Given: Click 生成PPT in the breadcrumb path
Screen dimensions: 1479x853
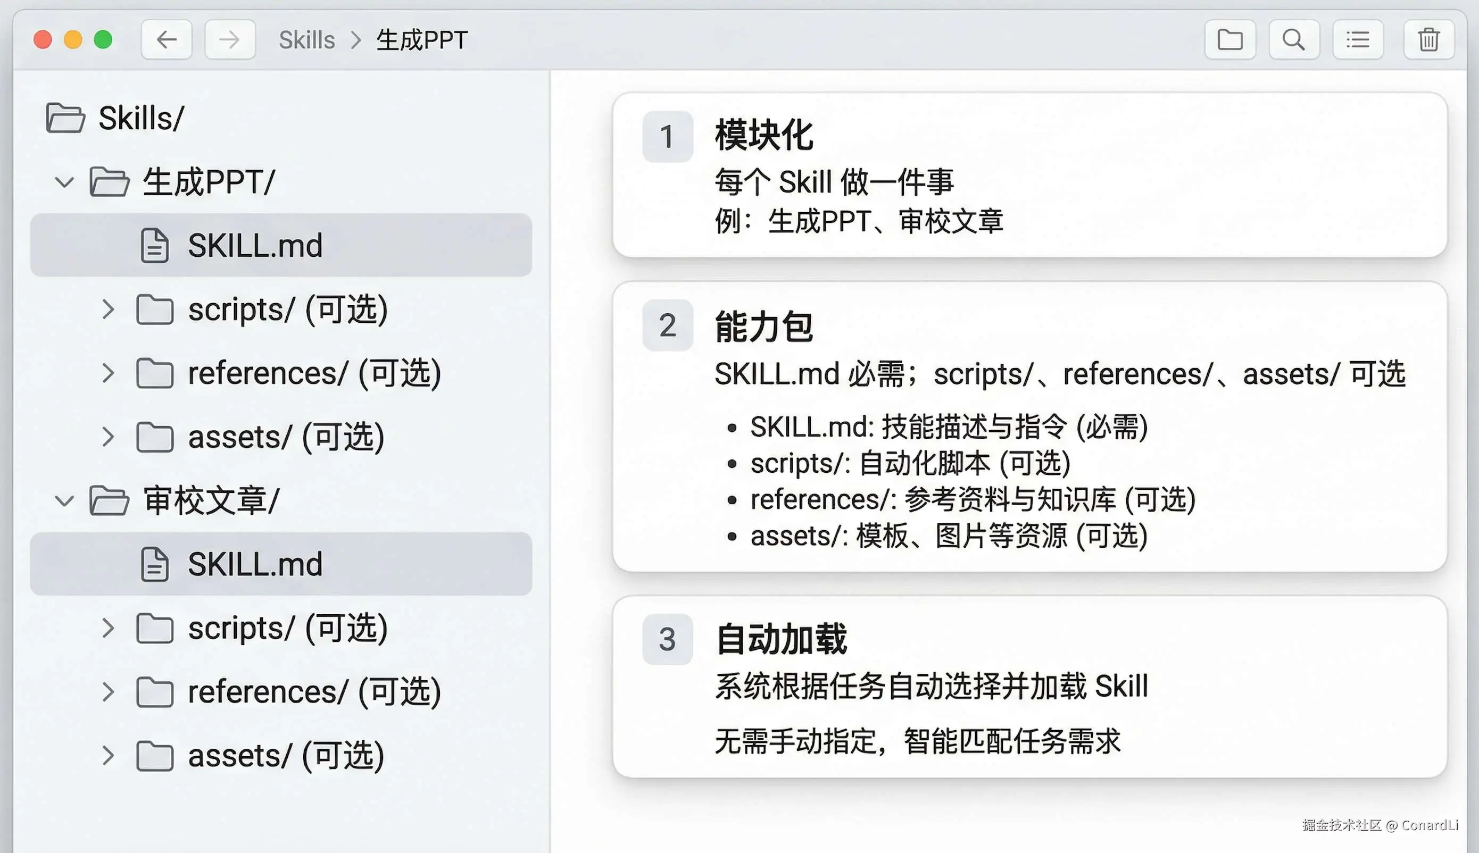Looking at the screenshot, I should 422,40.
